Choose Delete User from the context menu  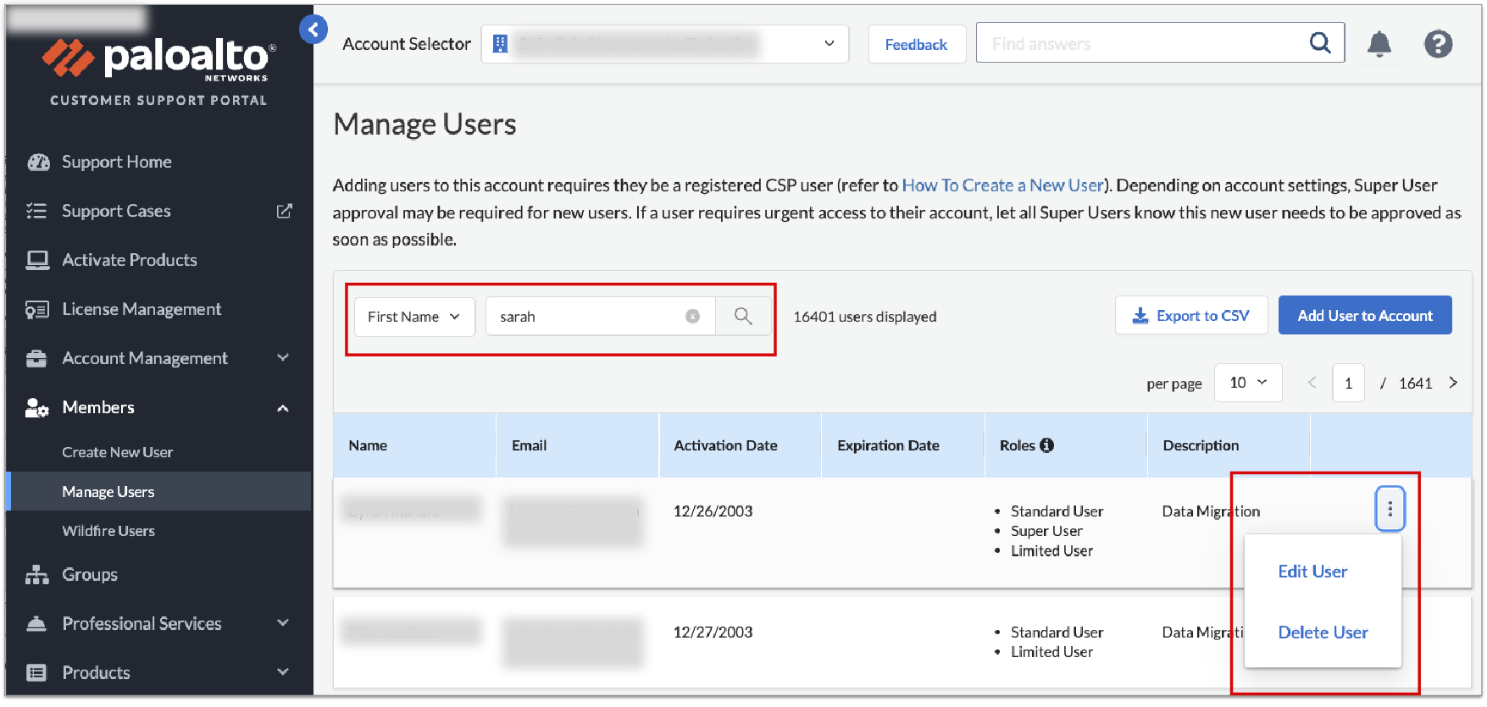coord(1322,632)
